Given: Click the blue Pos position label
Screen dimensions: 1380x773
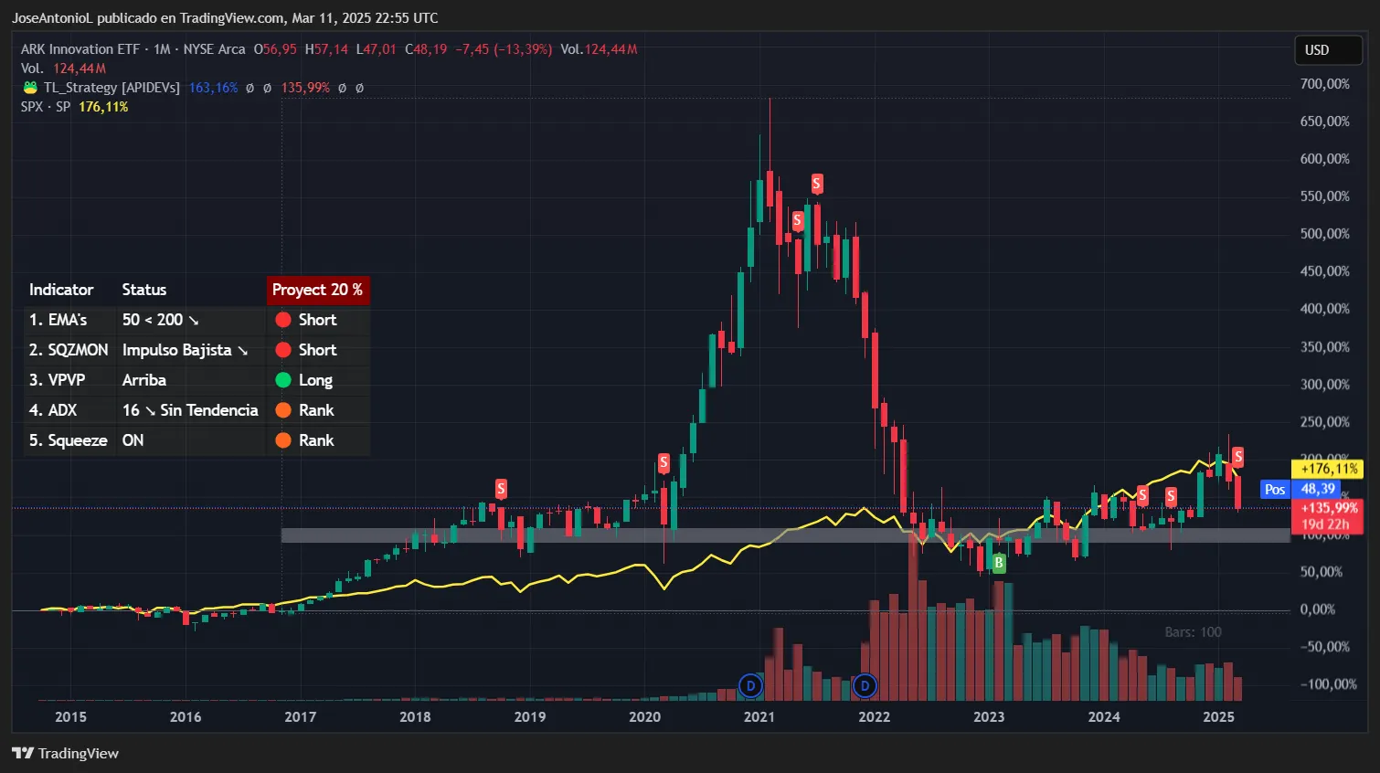Looking at the screenshot, I should pos(1274,490).
